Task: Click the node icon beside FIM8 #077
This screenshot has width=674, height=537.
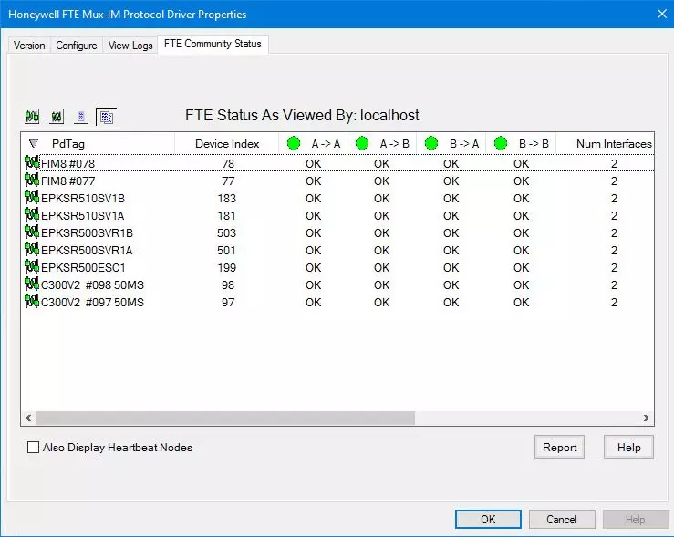Action: pos(32,181)
